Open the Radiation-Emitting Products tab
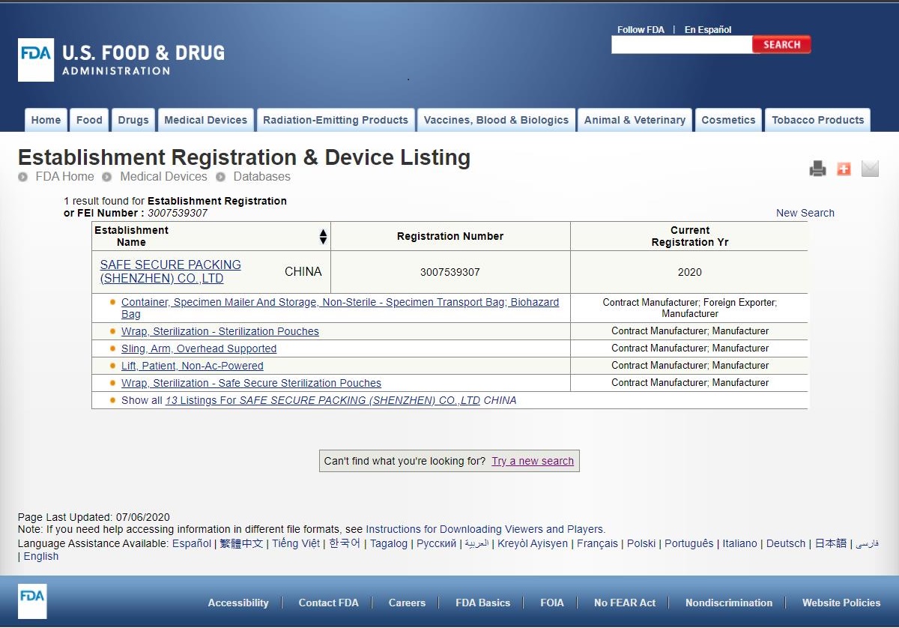Image resolution: width=899 pixels, height=628 pixels. tap(336, 120)
